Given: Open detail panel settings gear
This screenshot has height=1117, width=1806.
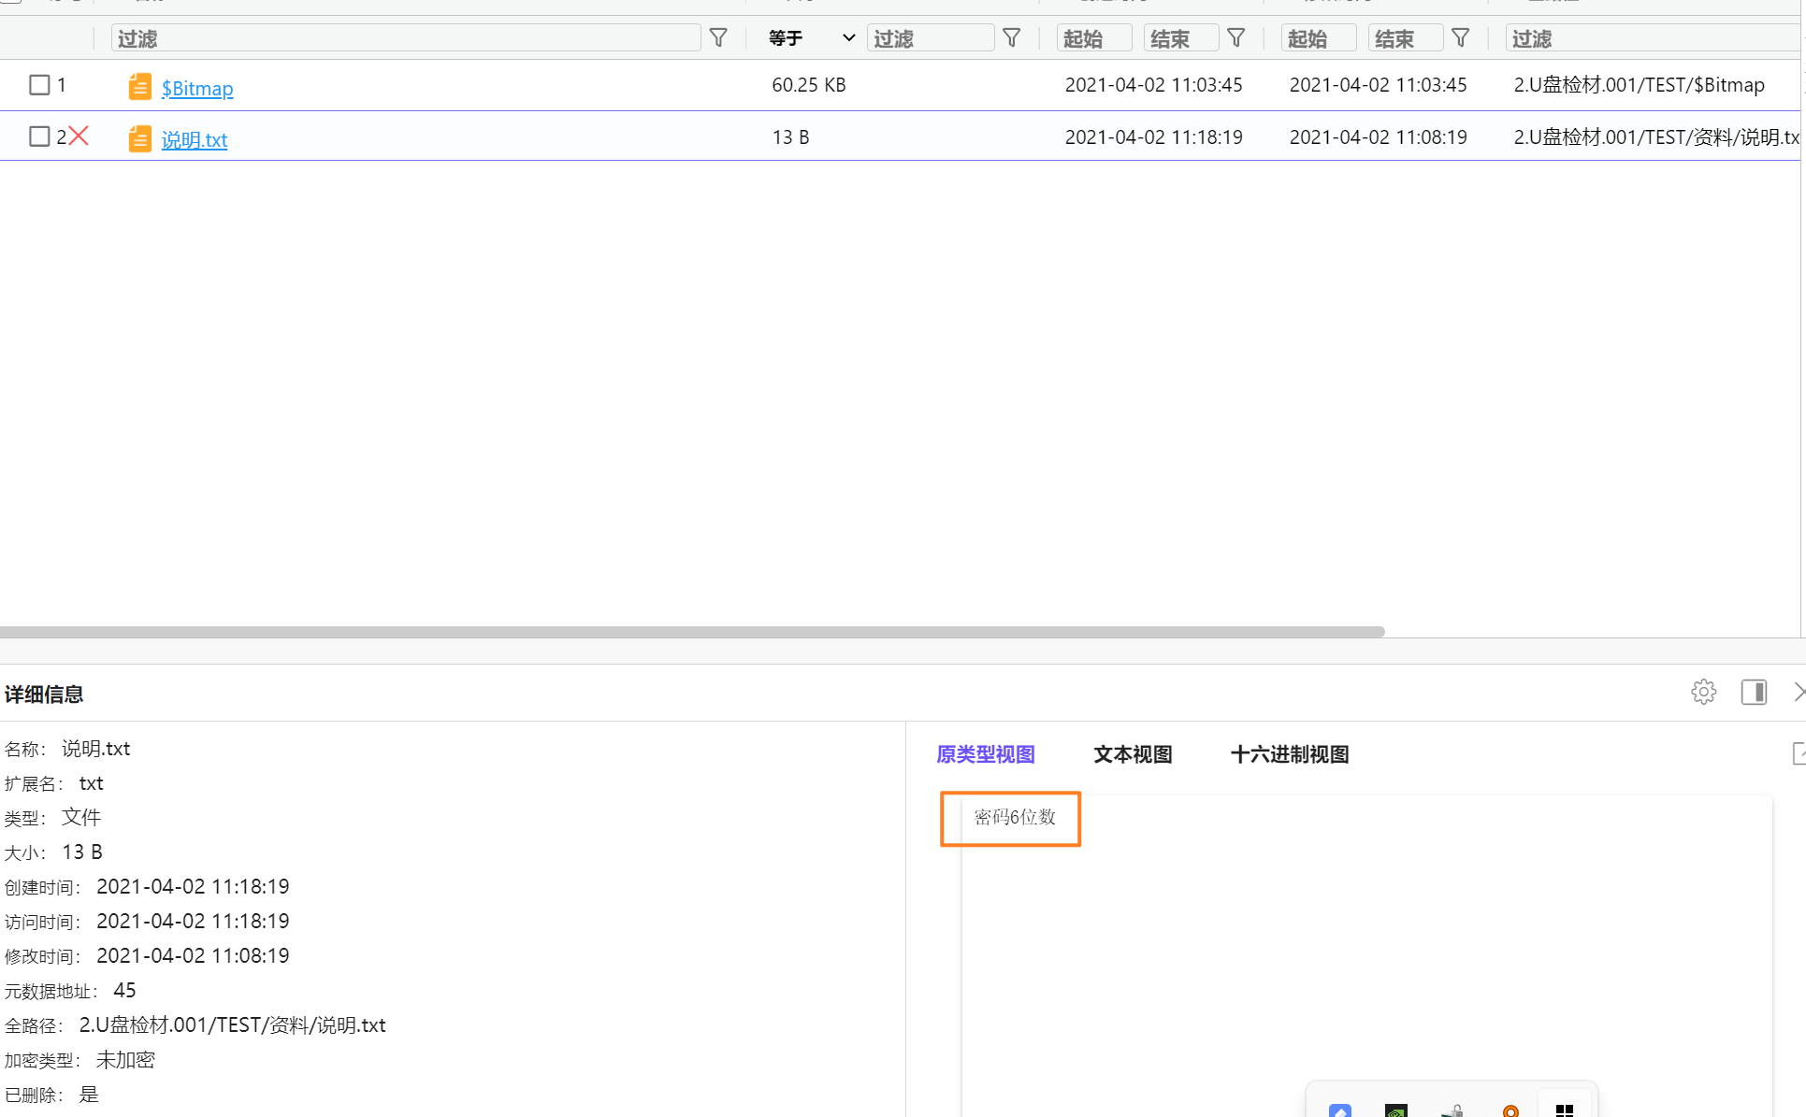Looking at the screenshot, I should coord(1703,692).
